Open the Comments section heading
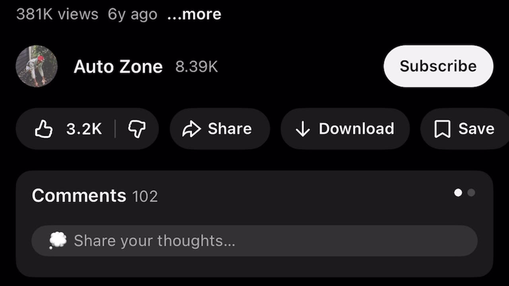509x286 pixels. click(x=79, y=196)
